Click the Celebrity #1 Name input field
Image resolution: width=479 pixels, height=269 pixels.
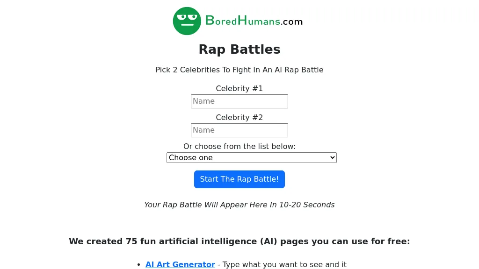point(239,101)
